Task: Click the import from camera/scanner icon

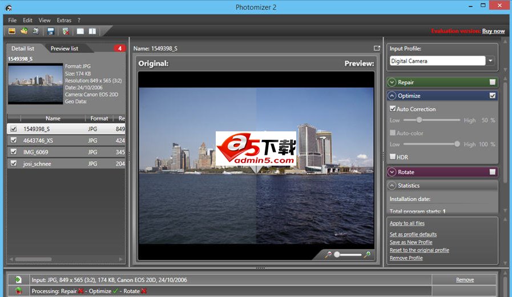Action: 35,31
